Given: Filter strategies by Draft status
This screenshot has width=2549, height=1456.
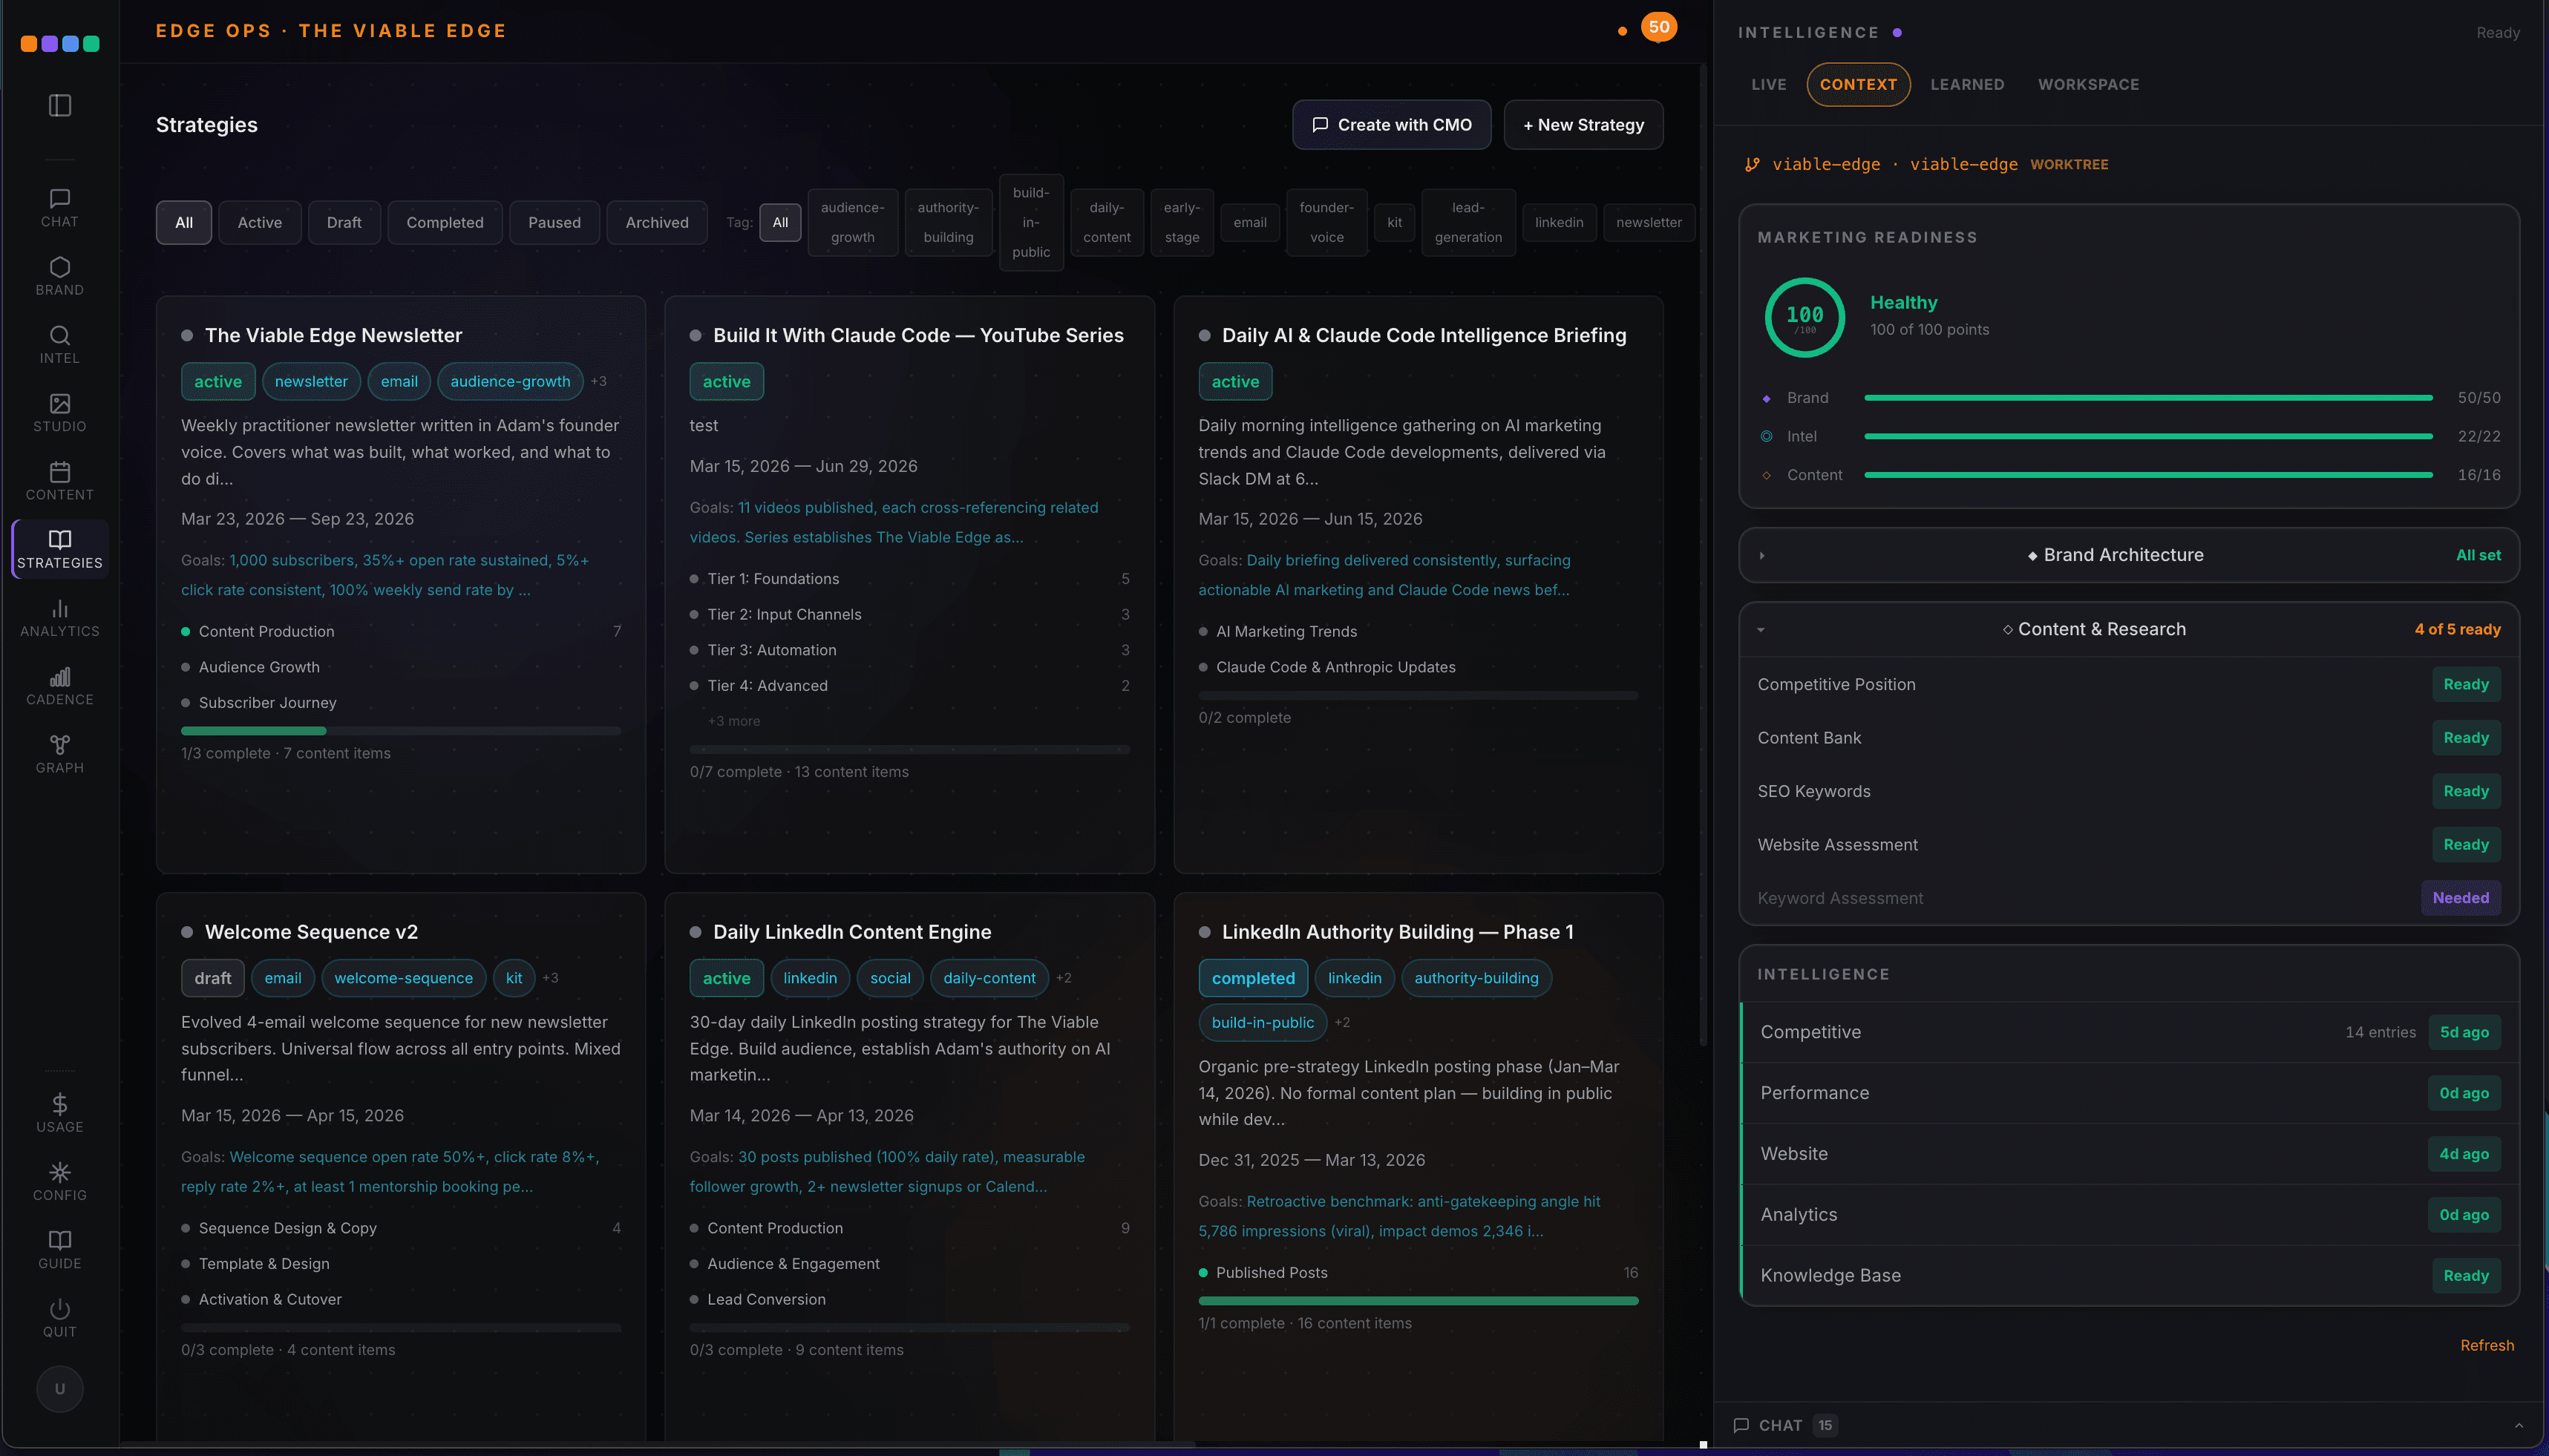Looking at the screenshot, I should pos(343,222).
